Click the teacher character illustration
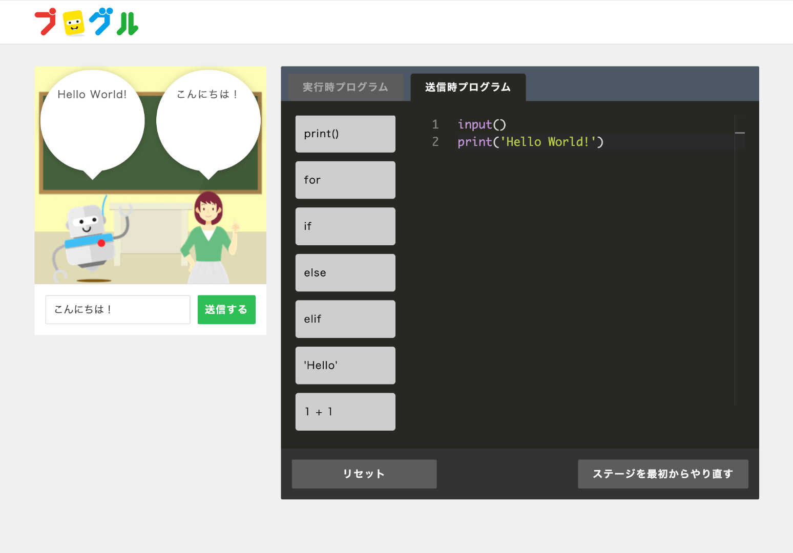 (209, 238)
